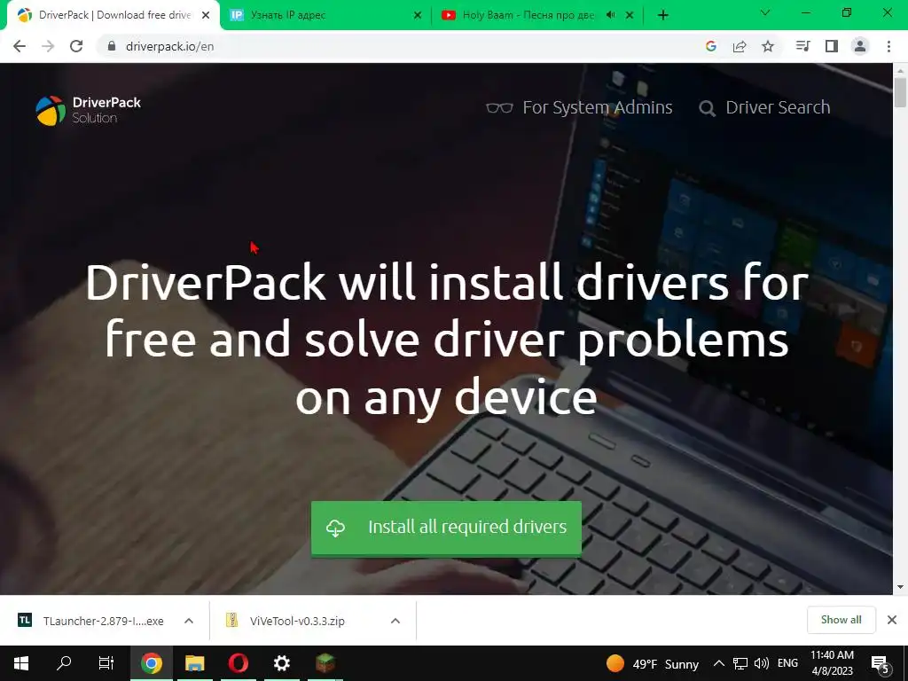Screen dimensions: 908x681
Task: Open the 49°F Sunny weather widget
Action: pyautogui.click(x=653, y=663)
